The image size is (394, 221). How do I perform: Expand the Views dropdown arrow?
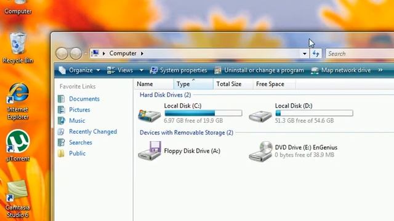(x=142, y=70)
